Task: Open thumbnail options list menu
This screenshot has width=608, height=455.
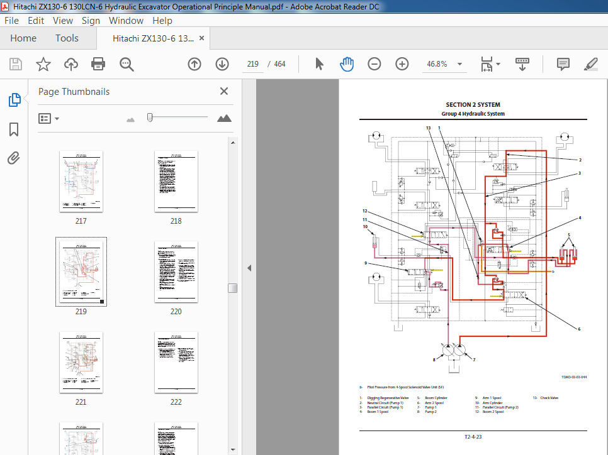Action: click(48, 119)
